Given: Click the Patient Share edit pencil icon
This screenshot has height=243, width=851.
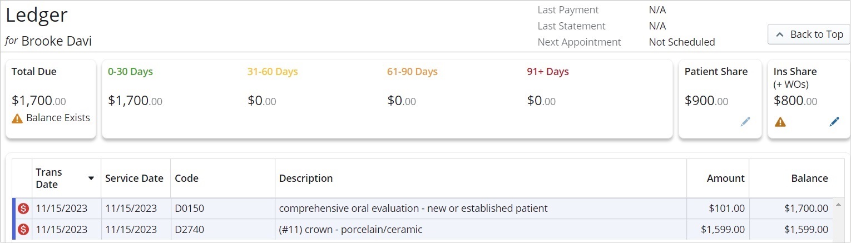Looking at the screenshot, I should tap(745, 122).
